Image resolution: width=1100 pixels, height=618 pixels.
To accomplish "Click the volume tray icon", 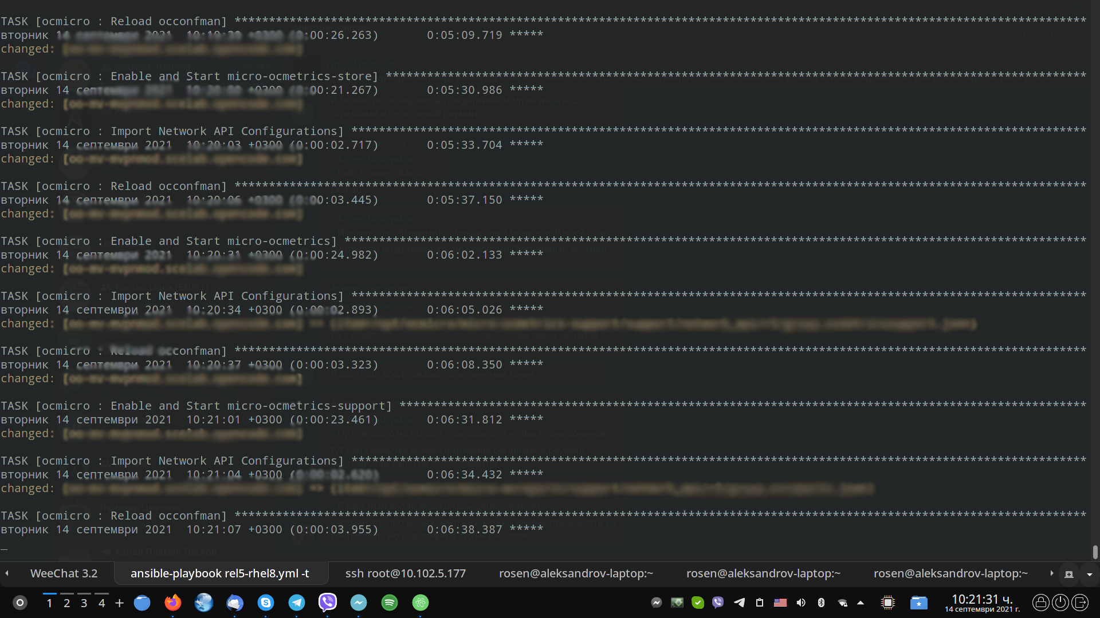I will click(801, 603).
